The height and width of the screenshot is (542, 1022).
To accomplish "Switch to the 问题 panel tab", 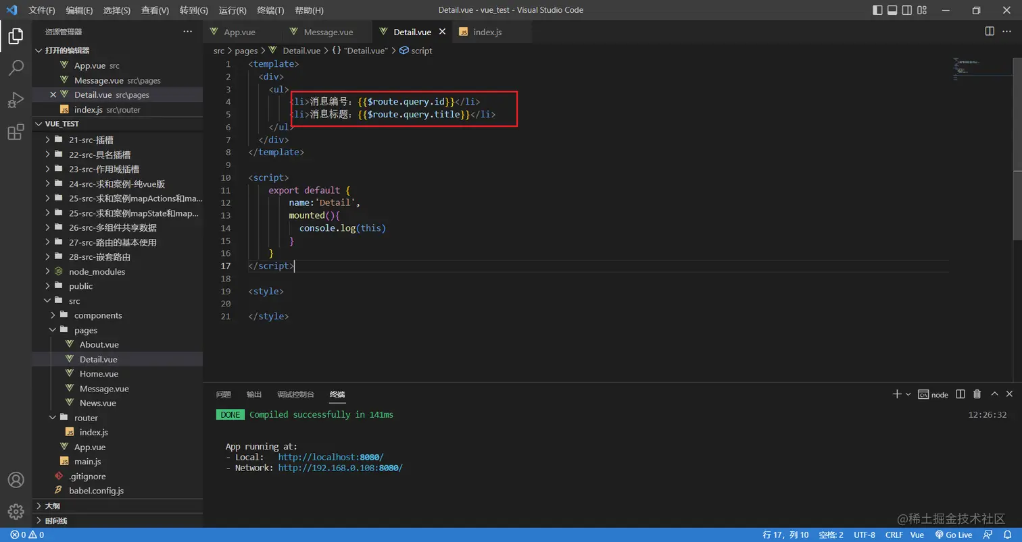I will (x=224, y=394).
